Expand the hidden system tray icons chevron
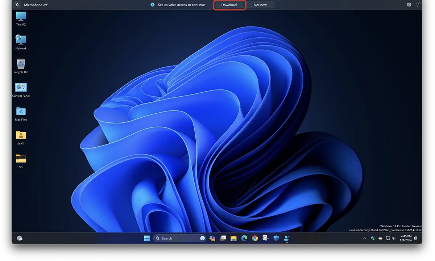This screenshot has width=435, height=261. (x=365, y=238)
